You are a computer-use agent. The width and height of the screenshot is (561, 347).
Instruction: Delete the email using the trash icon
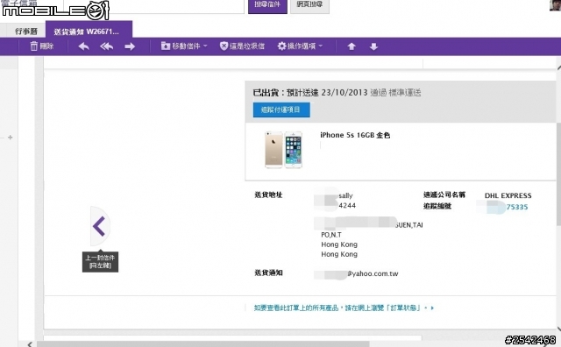tap(41, 46)
